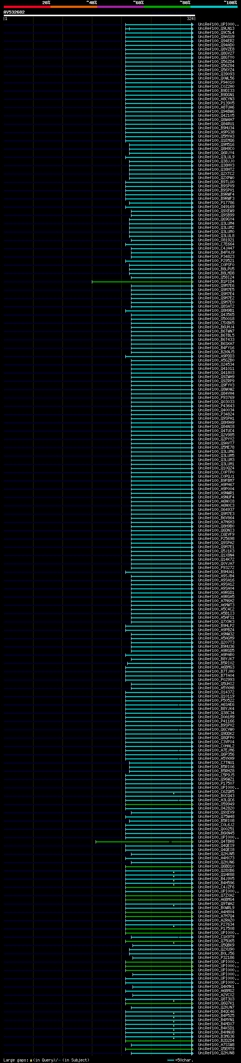The image size is (241, 1063).
Task: Open hit UniRef100_Q9ASU9
Action: tap(216, 37)
